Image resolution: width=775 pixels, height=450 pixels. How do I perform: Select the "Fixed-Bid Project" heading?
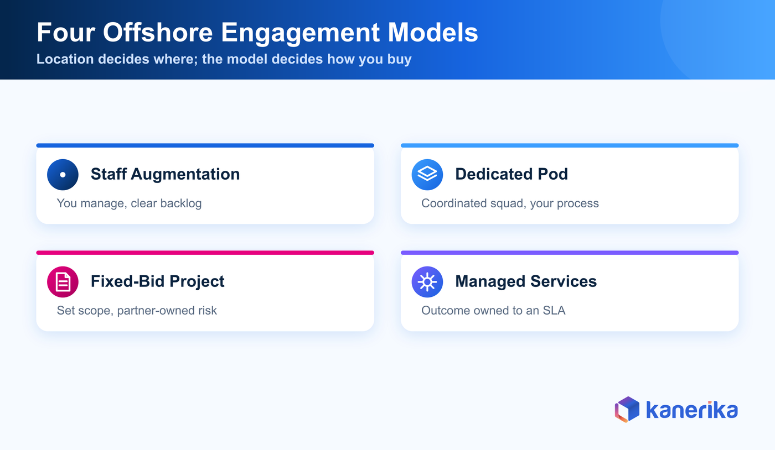pyautogui.click(x=158, y=281)
